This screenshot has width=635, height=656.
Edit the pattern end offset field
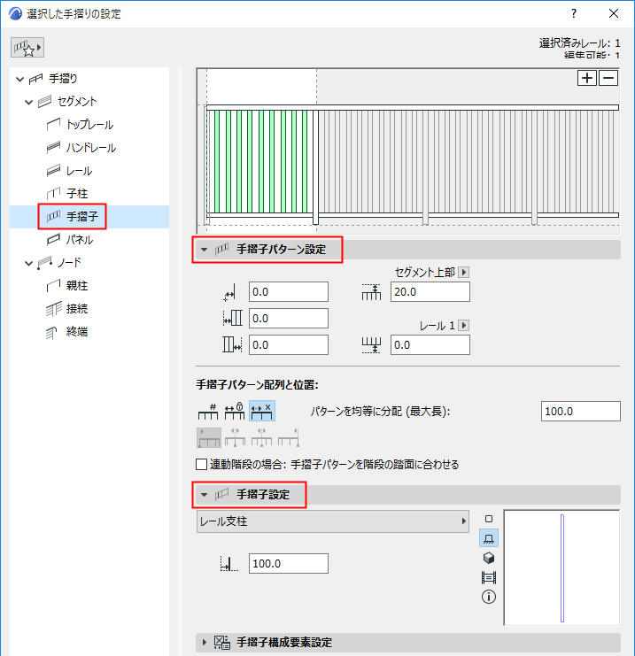(x=289, y=345)
